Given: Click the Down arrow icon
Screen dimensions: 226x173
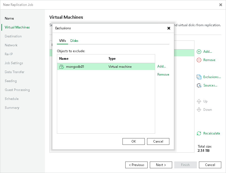Looking at the screenshot, I should click(199, 110).
